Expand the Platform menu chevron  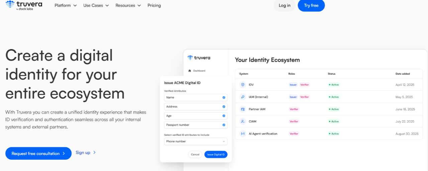tap(75, 5)
